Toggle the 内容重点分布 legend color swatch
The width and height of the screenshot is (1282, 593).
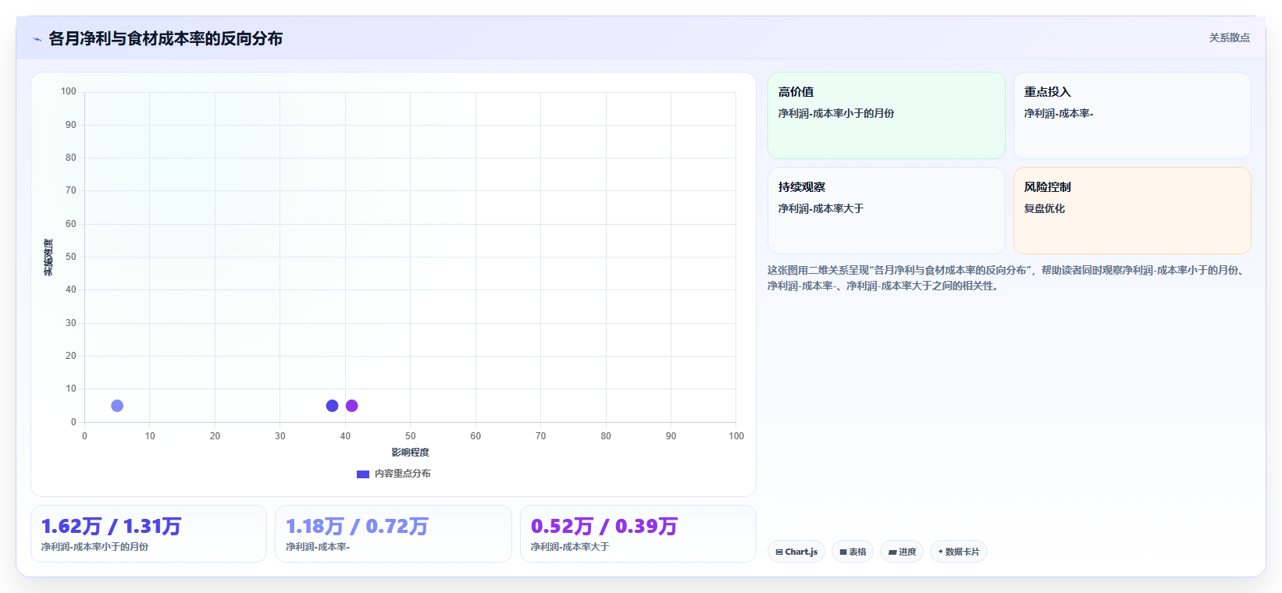coord(363,474)
